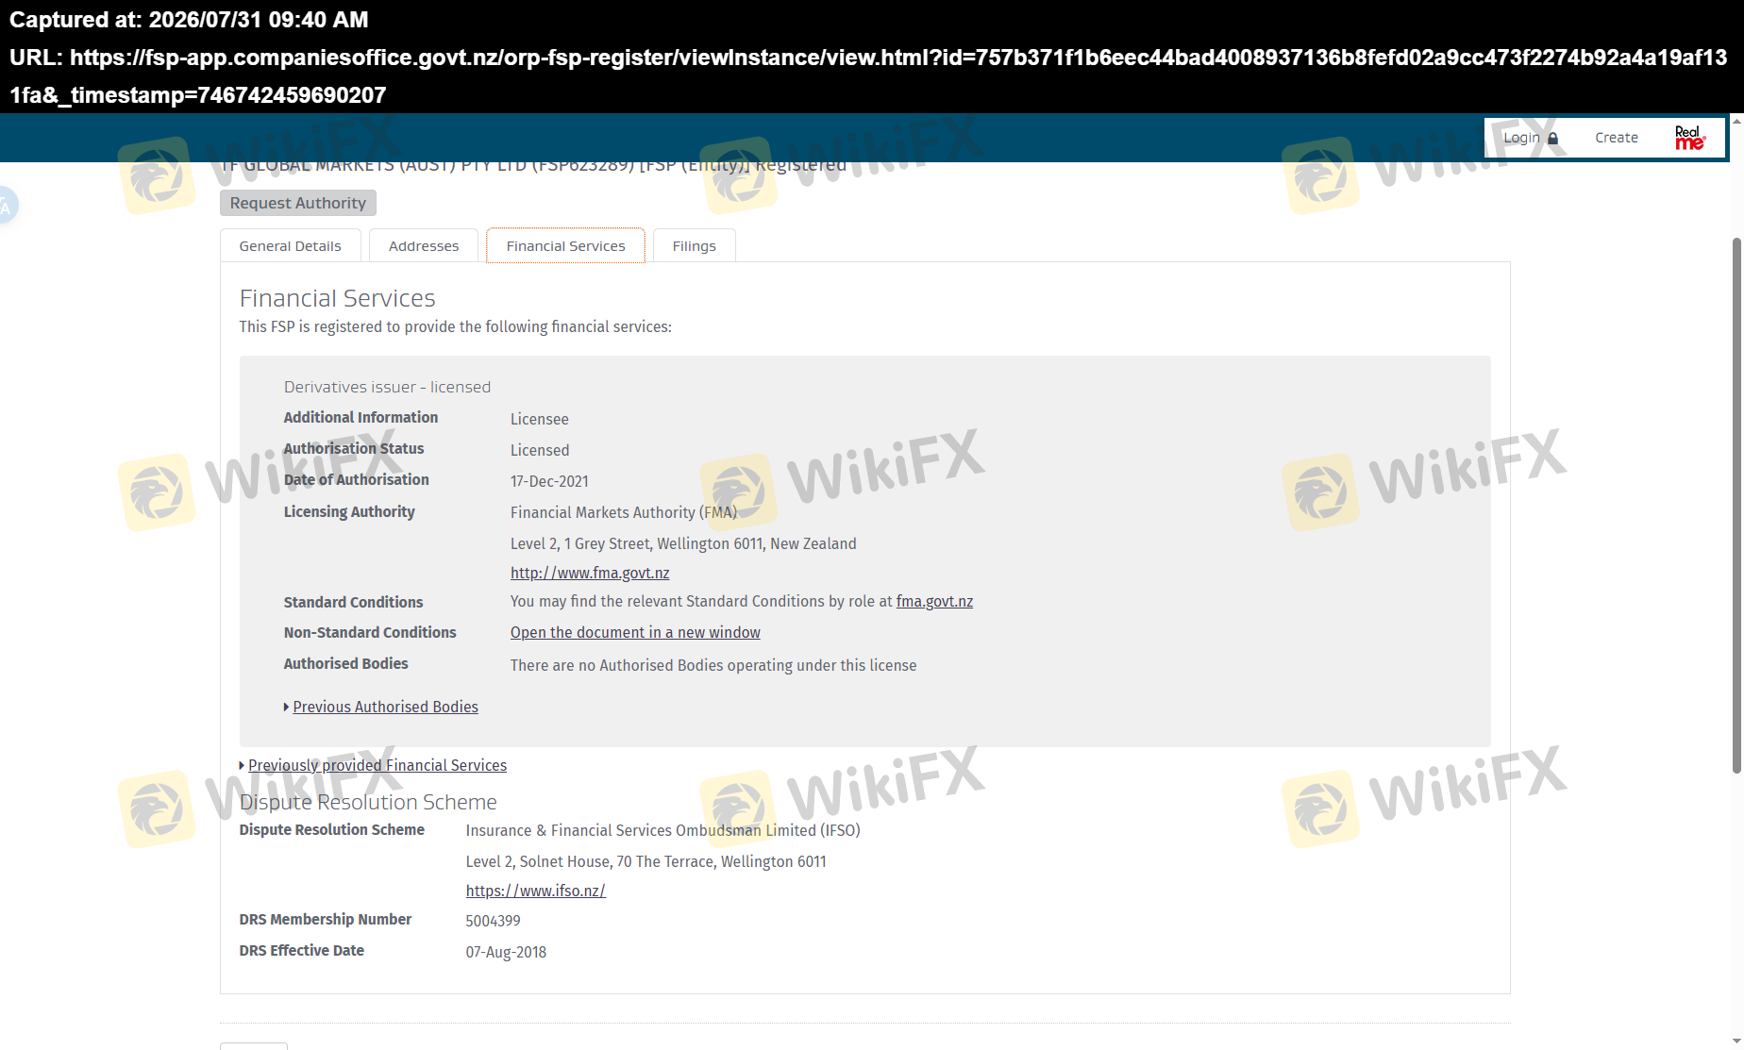The height and width of the screenshot is (1050, 1744).
Task: Click the DRS membership number 5004399
Action: (x=493, y=921)
